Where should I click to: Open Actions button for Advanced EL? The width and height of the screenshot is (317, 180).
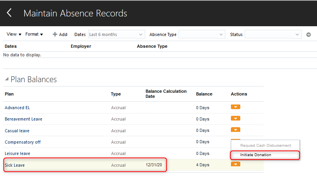(x=236, y=107)
